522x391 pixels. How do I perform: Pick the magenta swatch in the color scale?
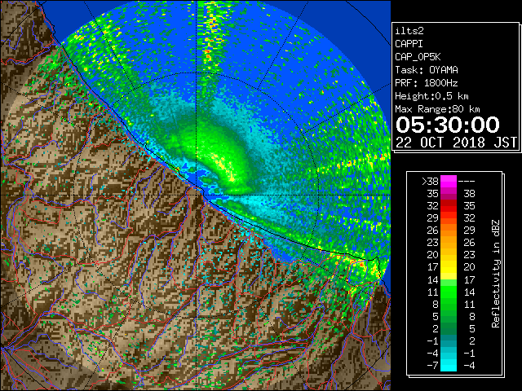(449, 182)
